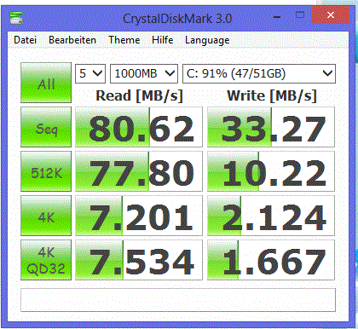Screen dimensions: 358x329
Task: Close the CrystalDiskMark window
Action: pos(331,14)
